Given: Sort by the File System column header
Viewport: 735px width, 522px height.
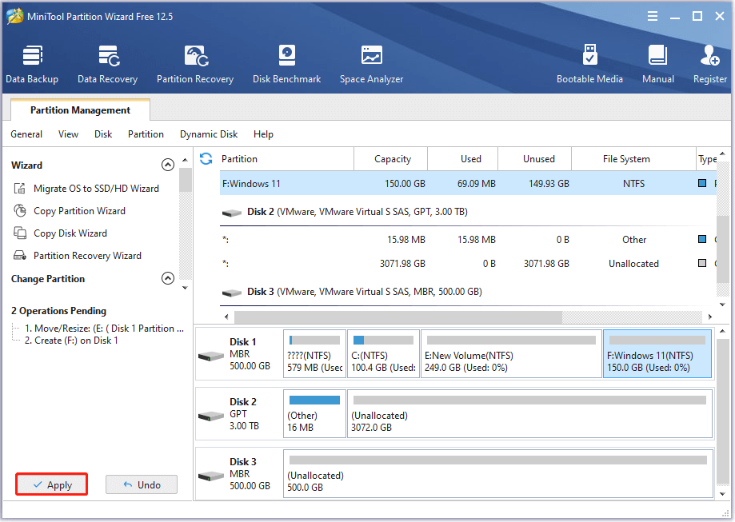Looking at the screenshot, I should click(633, 159).
